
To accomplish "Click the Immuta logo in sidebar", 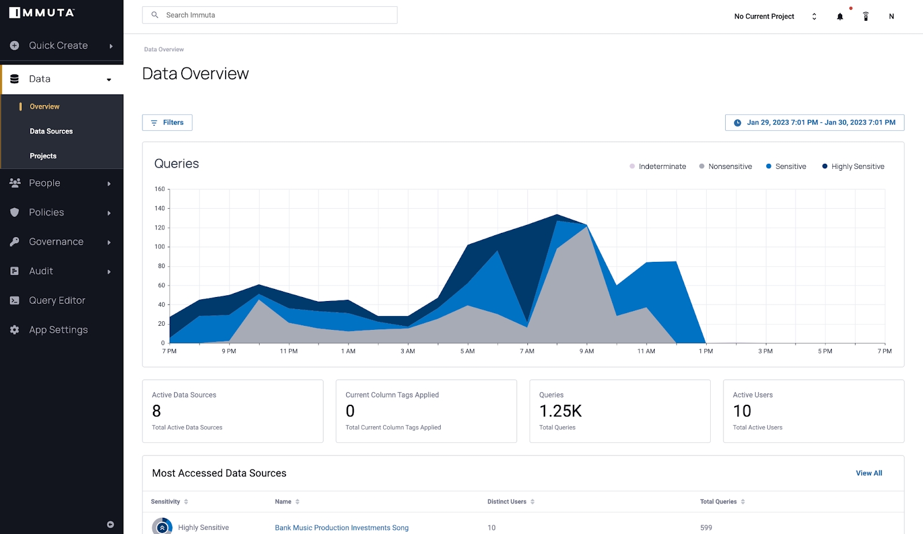I will click(42, 13).
